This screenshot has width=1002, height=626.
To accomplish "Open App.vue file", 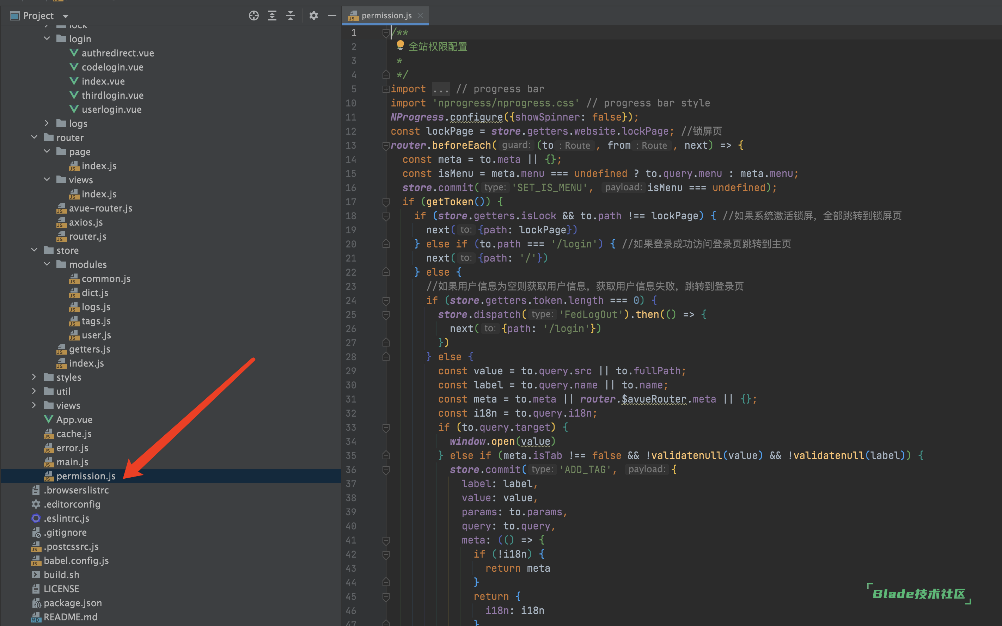I will pyautogui.click(x=74, y=419).
